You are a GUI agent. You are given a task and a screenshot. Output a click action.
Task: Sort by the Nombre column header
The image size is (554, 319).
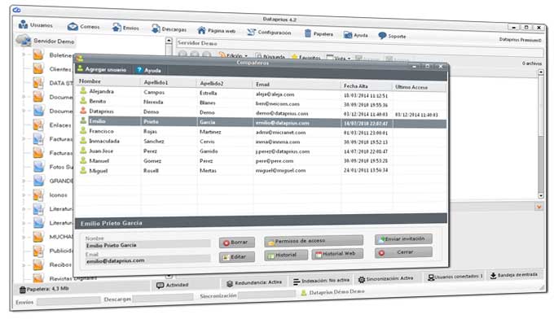(90, 81)
